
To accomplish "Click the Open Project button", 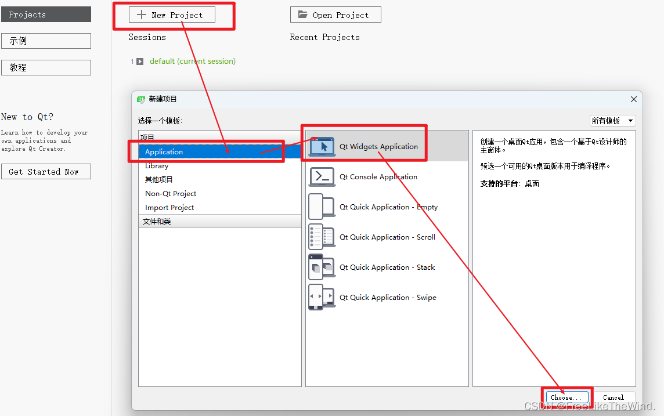I will tap(335, 15).
